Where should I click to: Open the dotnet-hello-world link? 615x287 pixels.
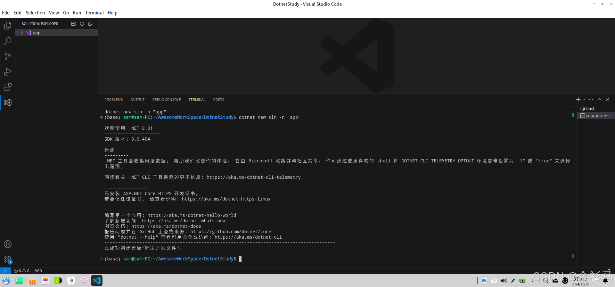[x=192, y=215]
